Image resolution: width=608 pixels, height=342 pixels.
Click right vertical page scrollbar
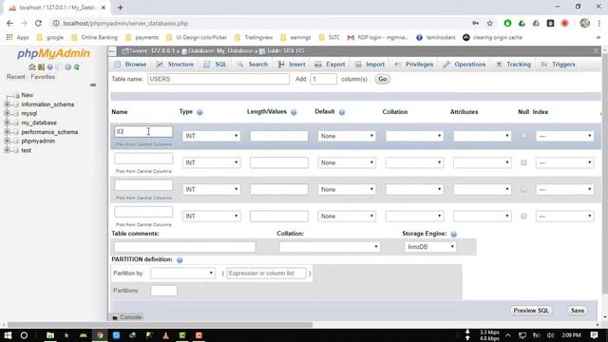coord(604,175)
